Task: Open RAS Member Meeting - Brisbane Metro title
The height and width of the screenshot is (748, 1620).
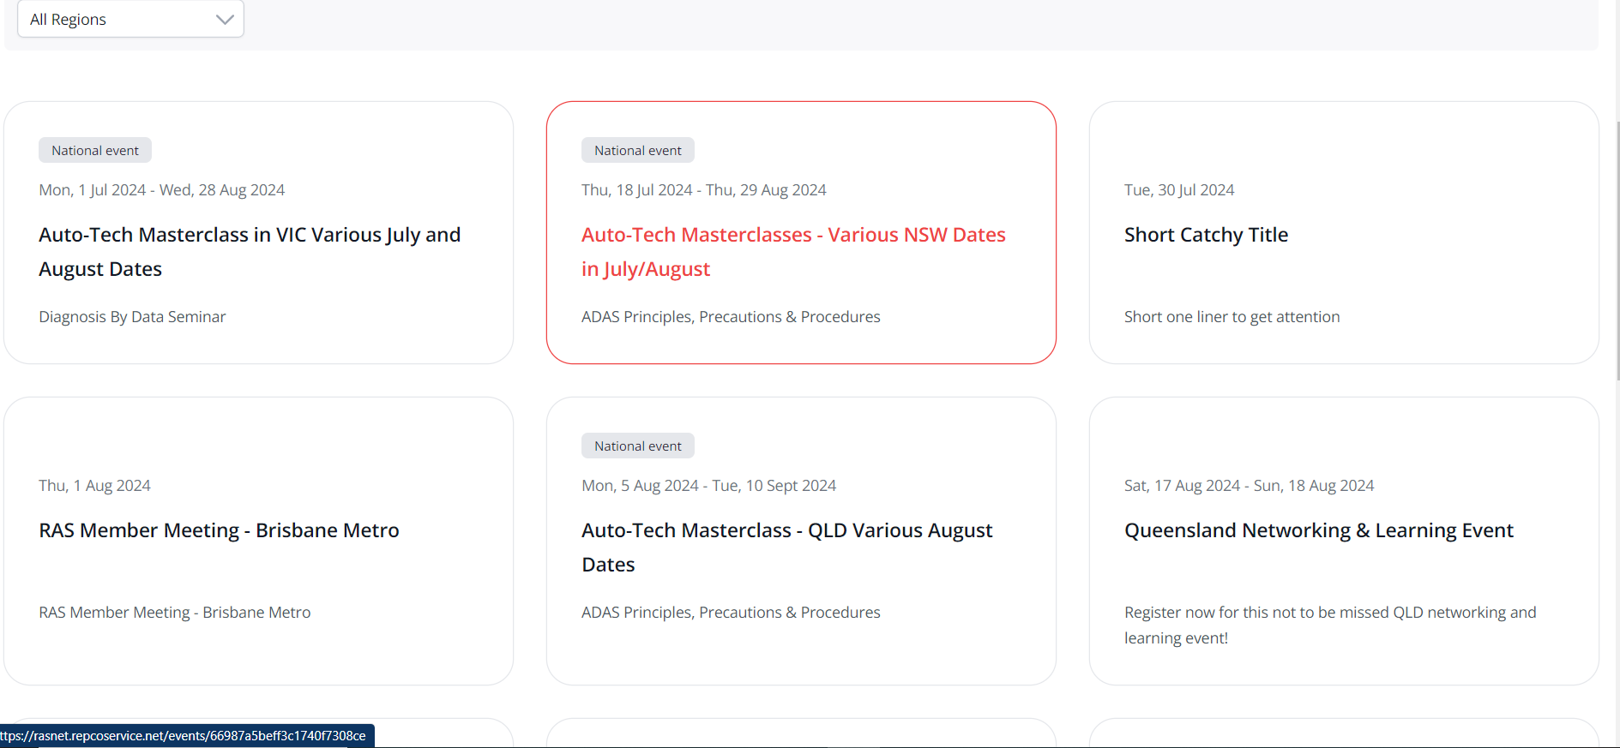Action: [x=219, y=530]
